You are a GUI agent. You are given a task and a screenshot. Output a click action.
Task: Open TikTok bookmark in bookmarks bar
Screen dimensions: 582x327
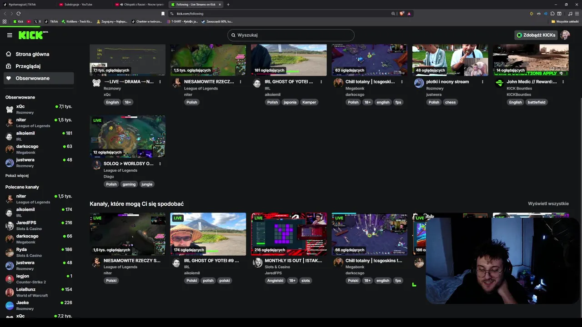click(51, 21)
